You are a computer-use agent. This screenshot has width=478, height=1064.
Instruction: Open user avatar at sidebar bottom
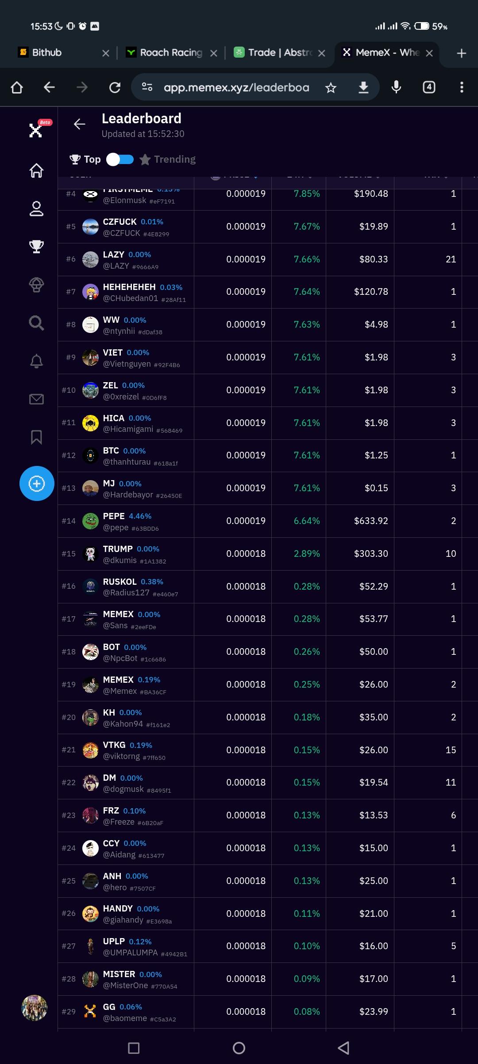click(x=35, y=1008)
